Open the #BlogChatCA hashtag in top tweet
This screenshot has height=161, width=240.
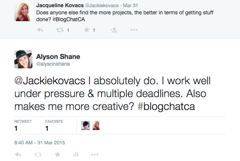(69, 19)
